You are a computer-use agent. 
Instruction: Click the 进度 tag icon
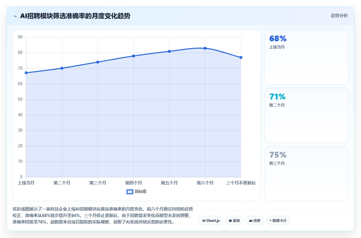tap(250, 221)
